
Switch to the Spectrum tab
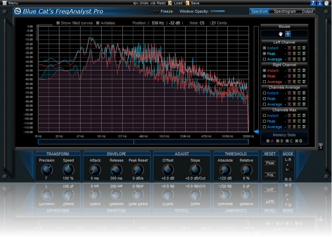point(259,12)
